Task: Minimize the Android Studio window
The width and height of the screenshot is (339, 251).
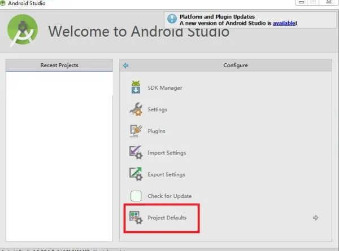Action: 301,2
